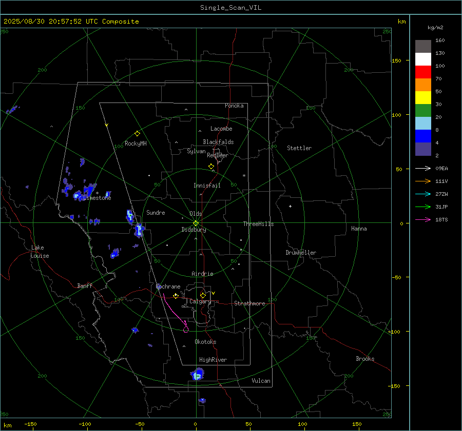
Task: Click the radar center diamond near Didsbury
Action: 196,223
